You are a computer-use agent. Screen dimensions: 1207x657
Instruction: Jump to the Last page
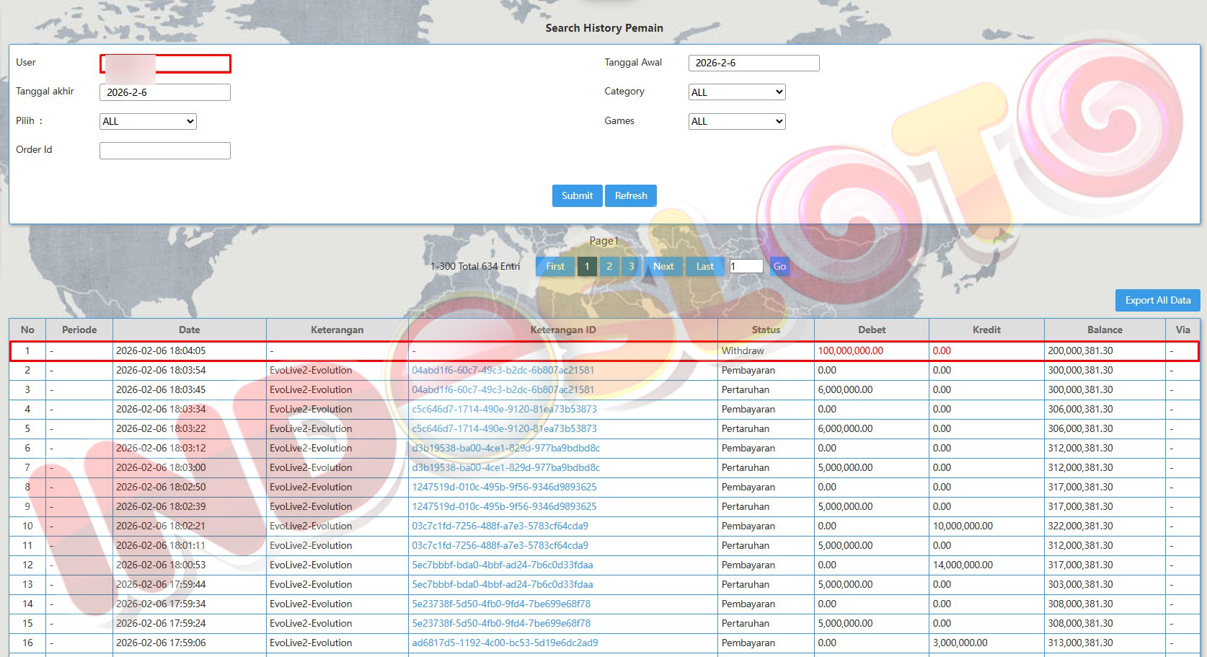pyautogui.click(x=704, y=266)
